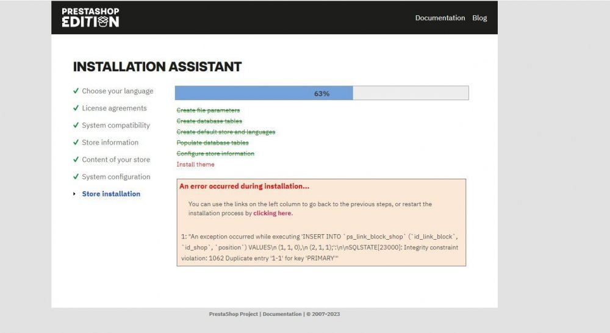
Task: Open PrestaShop Project footer link
Action: [x=234, y=314]
